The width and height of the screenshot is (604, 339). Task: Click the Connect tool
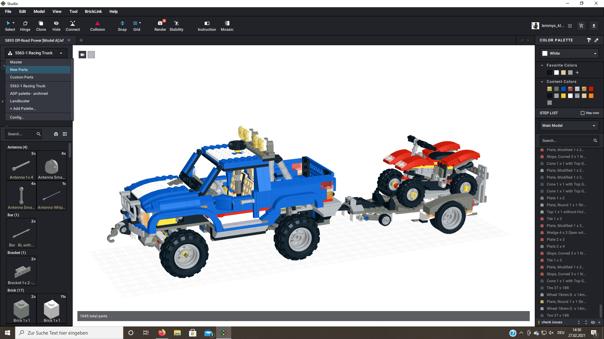(x=73, y=26)
